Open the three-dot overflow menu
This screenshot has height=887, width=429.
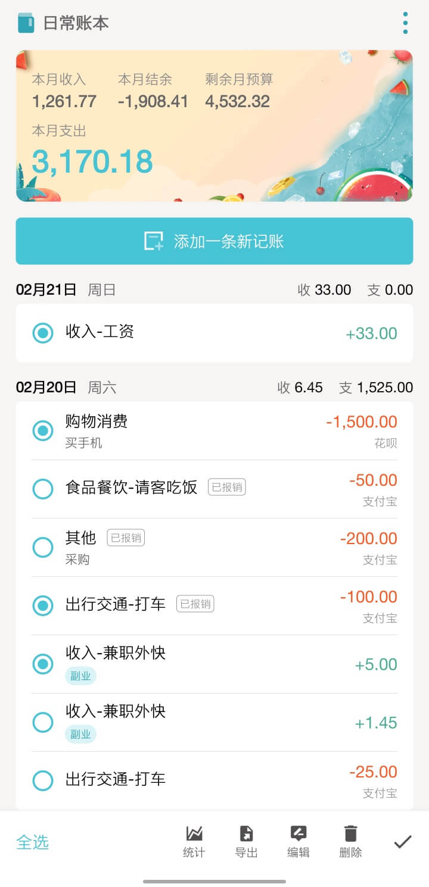(405, 23)
